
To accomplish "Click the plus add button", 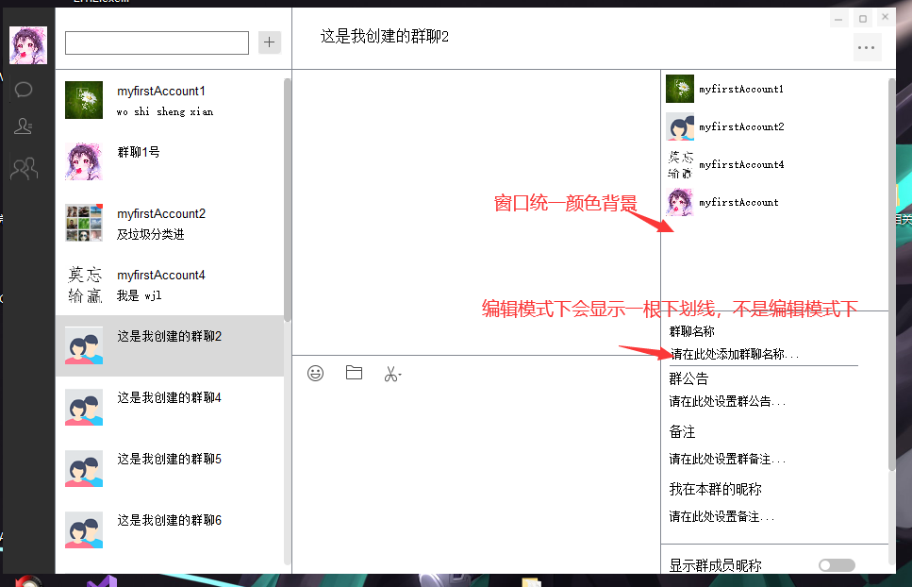I will (x=270, y=42).
